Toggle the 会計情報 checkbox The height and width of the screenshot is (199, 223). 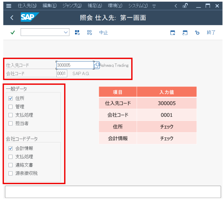pos(10,148)
